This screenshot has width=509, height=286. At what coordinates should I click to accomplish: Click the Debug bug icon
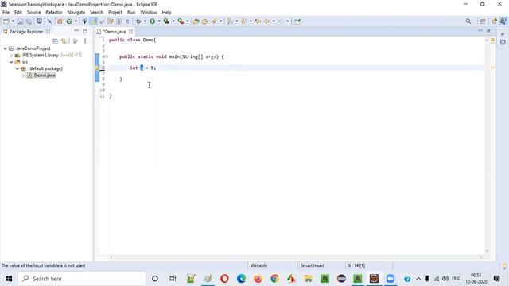pyautogui.click(x=138, y=21)
